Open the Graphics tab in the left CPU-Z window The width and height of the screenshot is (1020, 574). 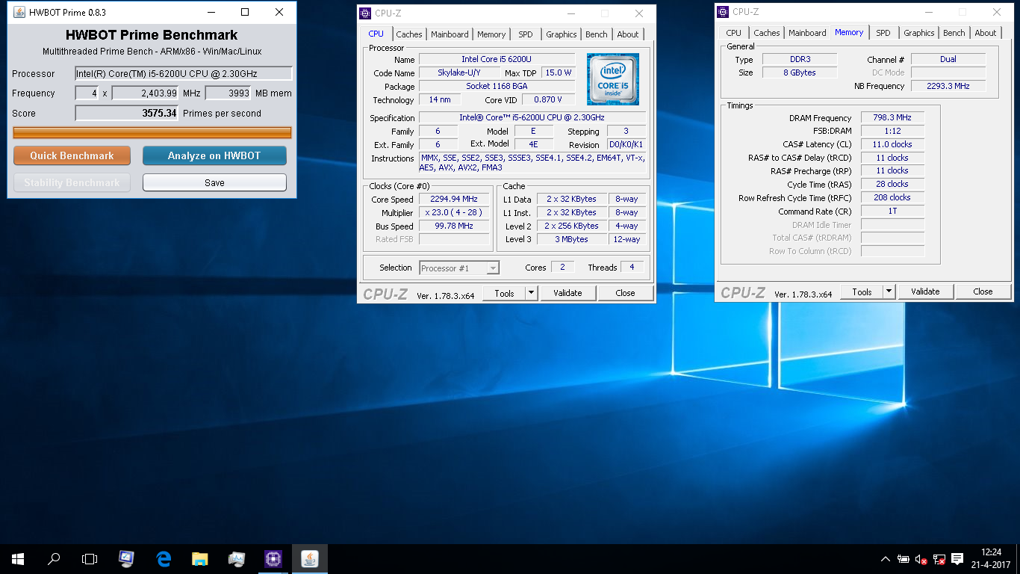562,34
